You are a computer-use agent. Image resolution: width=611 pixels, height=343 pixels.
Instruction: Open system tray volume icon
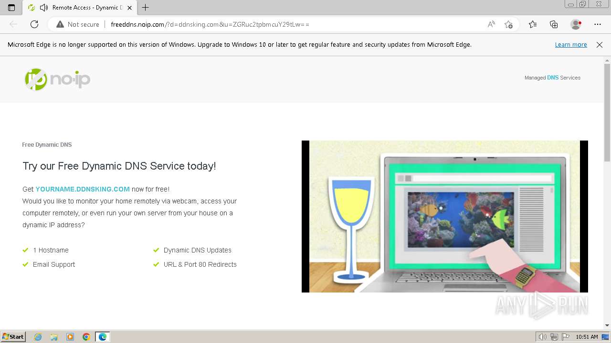tap(543, 337)
